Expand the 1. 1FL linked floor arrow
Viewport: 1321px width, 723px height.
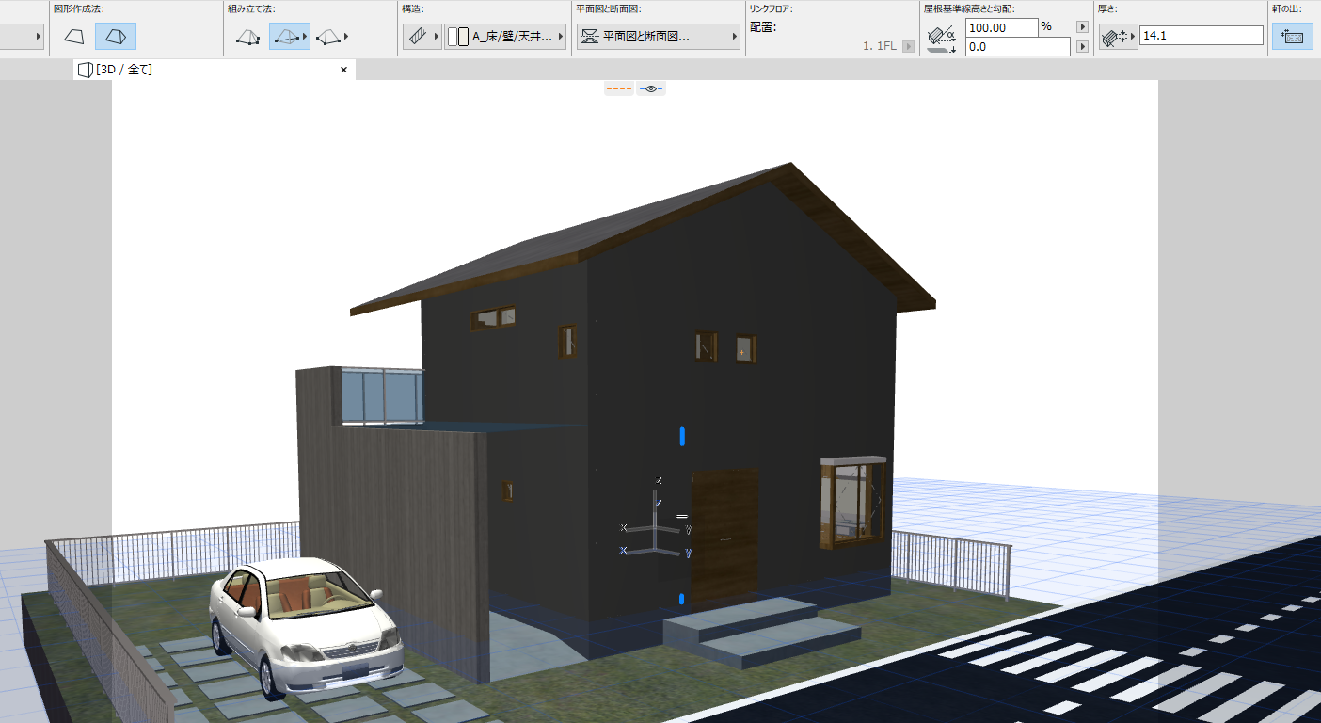908,46
